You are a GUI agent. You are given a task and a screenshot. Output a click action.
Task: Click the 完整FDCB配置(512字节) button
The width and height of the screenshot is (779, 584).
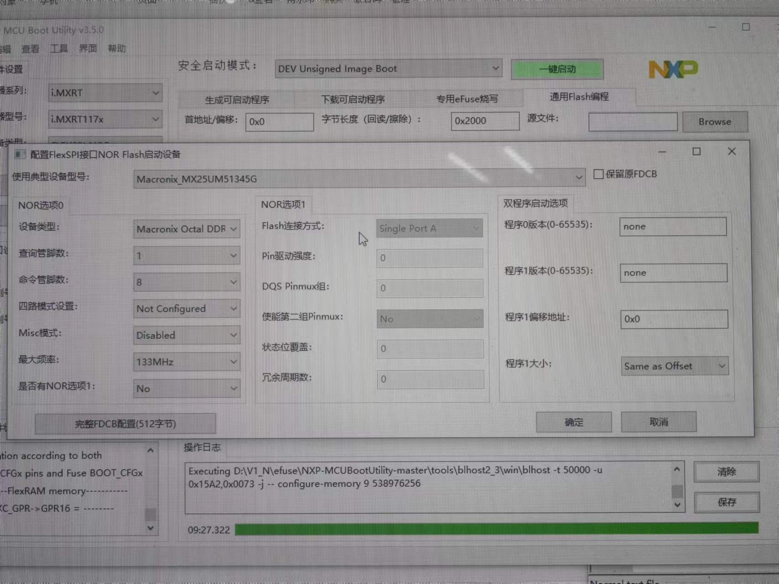point(126,423)
